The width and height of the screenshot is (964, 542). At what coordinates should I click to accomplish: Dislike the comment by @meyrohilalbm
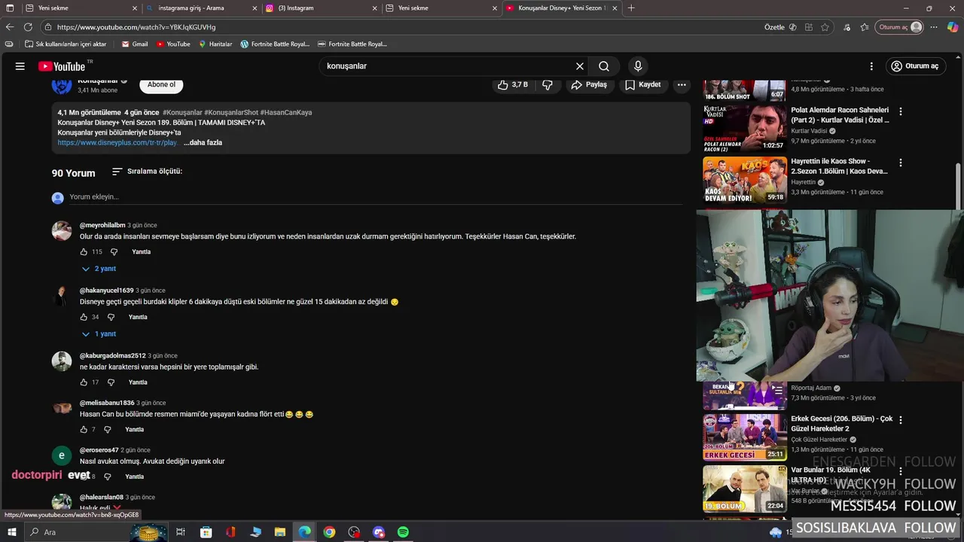click(114, 252)
